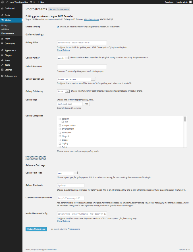Open the Settings menu label
The image size is (193, 252).
tap(9, 70)
